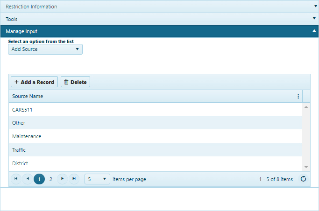Go to the next page of the grid

coord(62,179)
